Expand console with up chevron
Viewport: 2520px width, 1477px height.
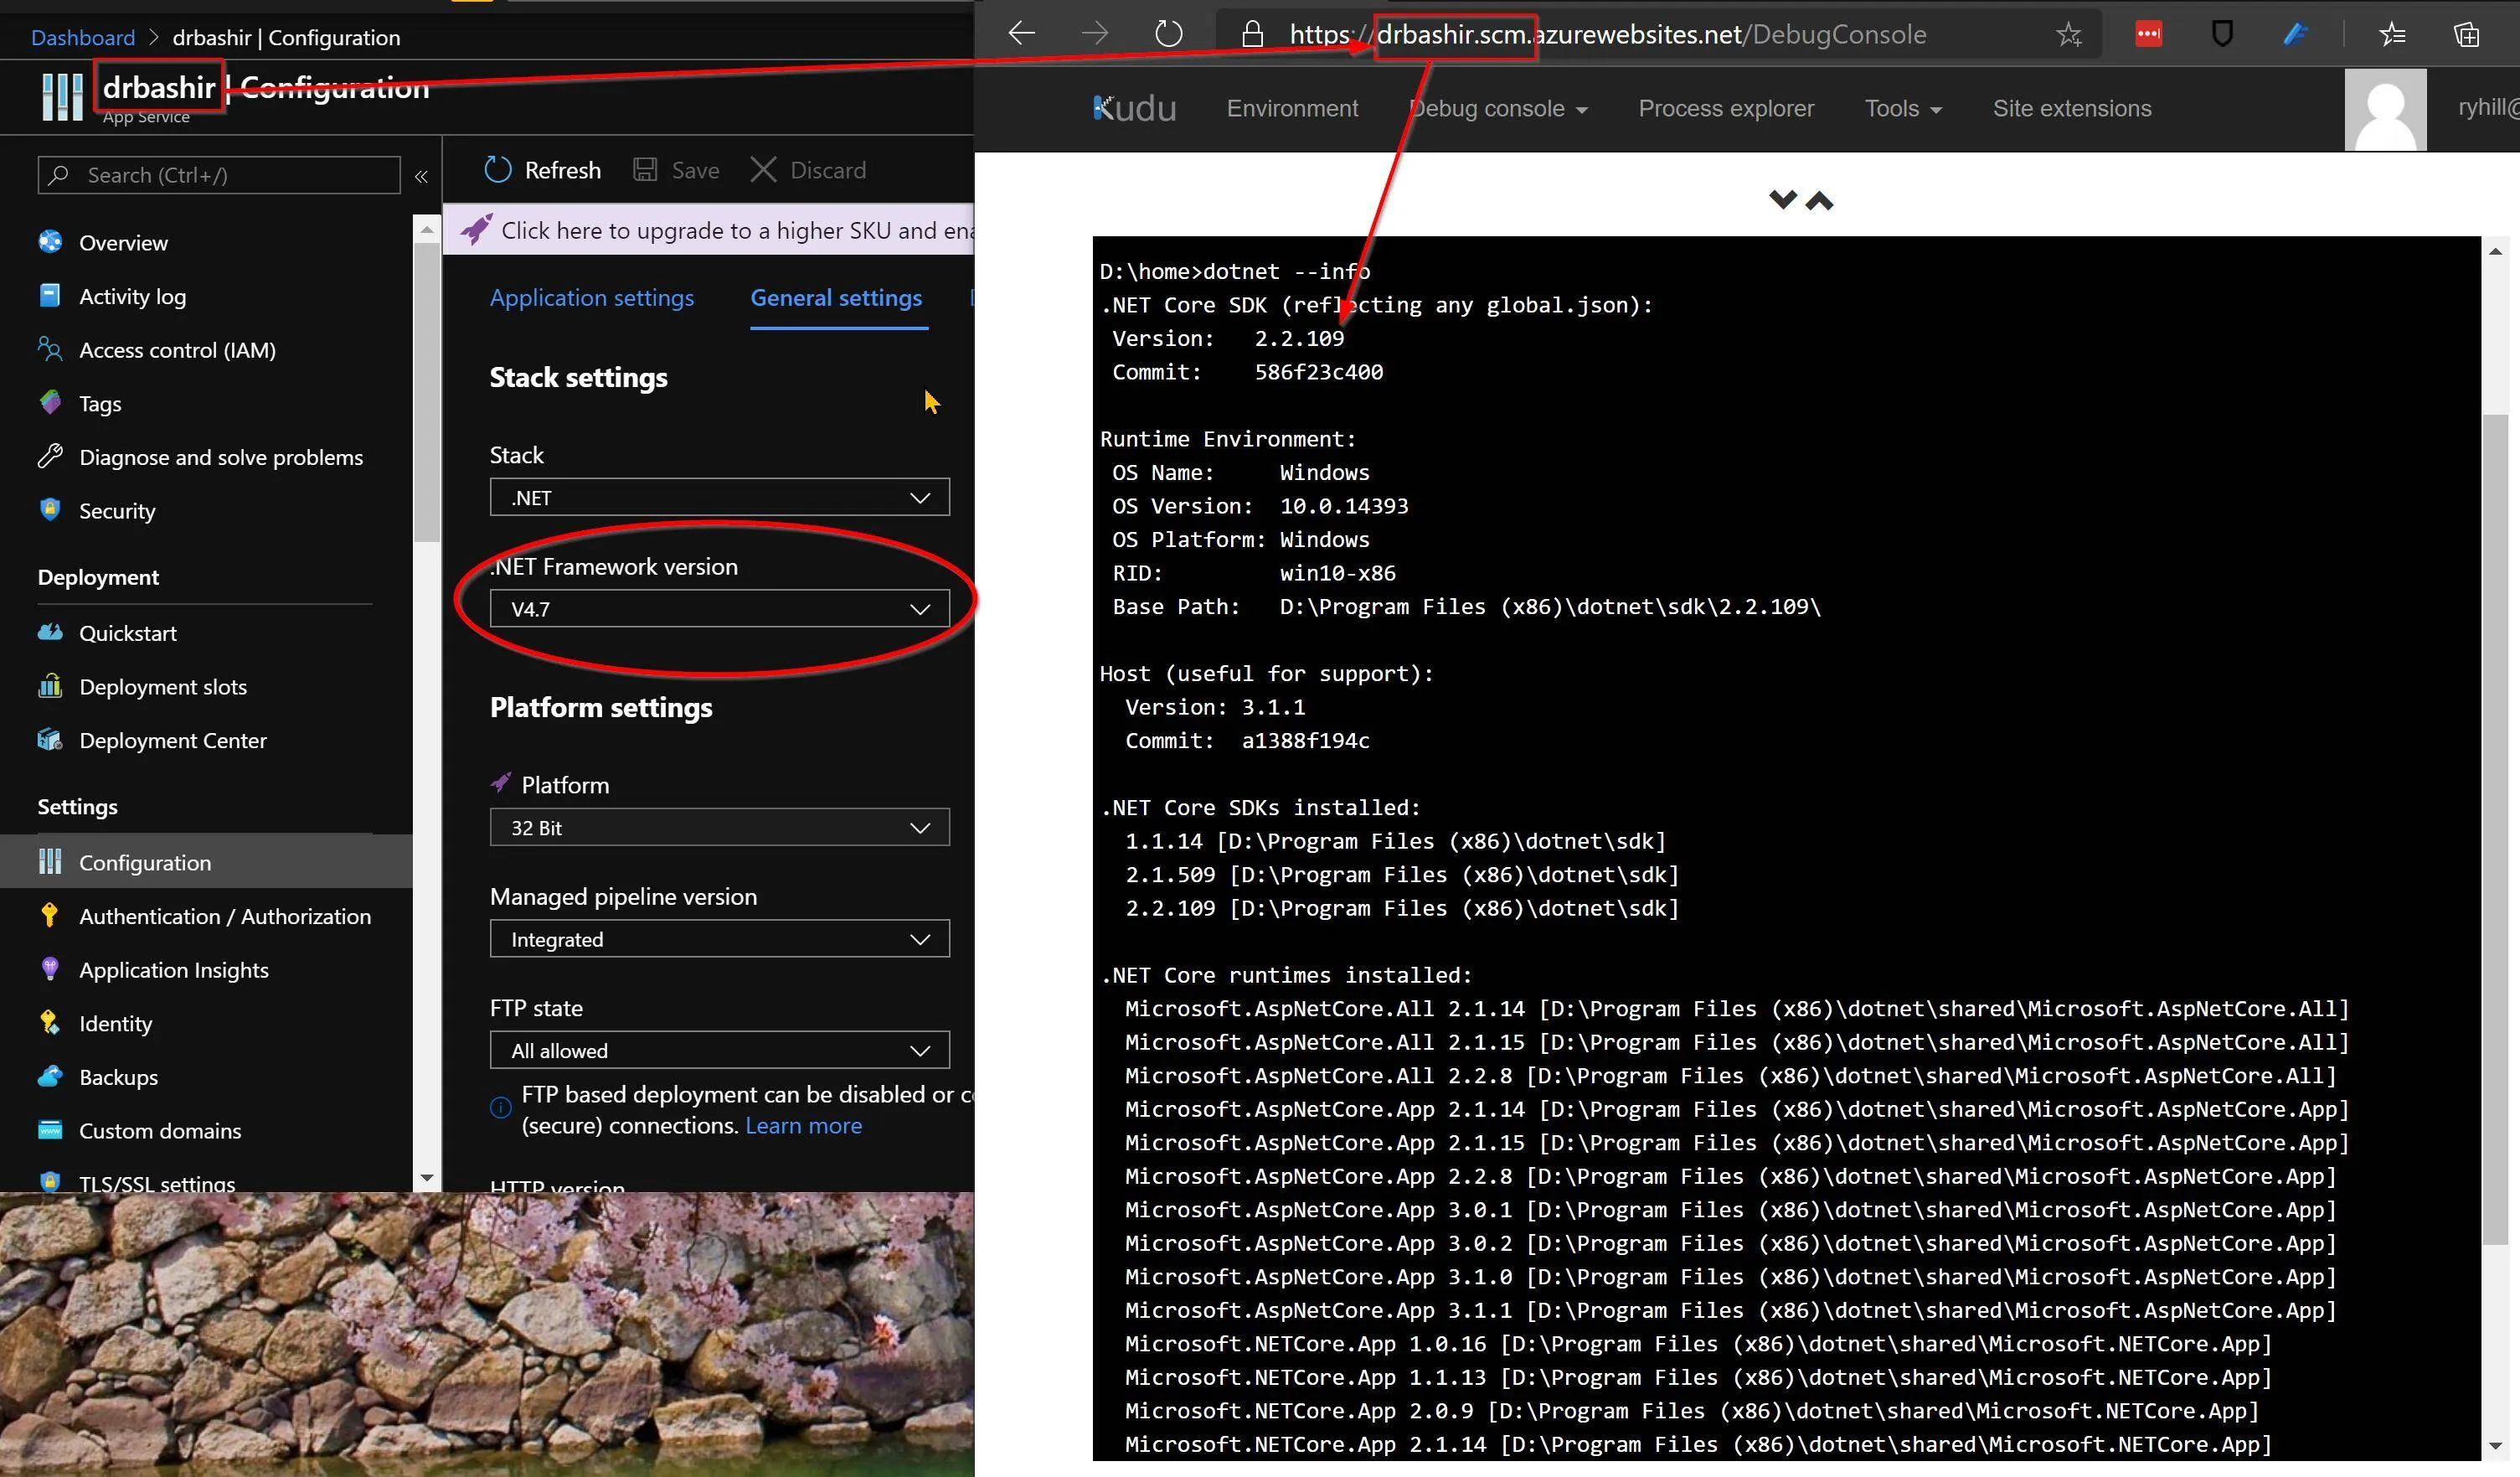pos(1819,201)
